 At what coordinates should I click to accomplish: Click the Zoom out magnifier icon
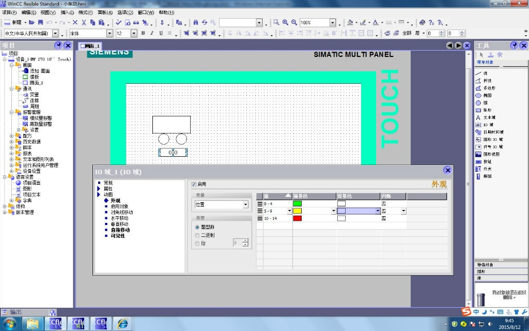tap(294, 22)
